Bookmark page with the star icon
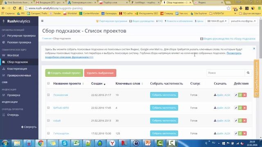This screenshot has height=147, width=262. click(x=228, y=8)
